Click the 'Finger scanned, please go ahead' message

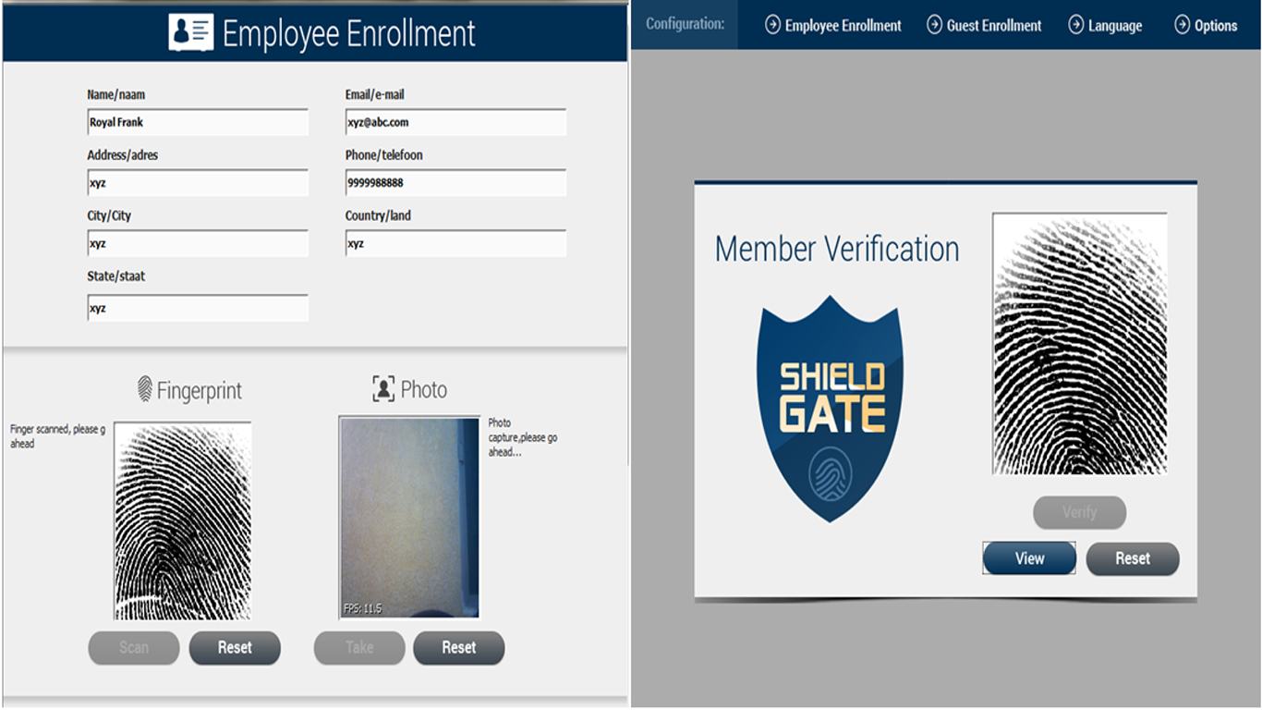coord(58,436)
